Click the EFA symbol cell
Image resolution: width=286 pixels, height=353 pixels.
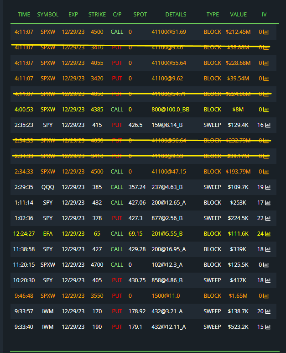(47, 234)
